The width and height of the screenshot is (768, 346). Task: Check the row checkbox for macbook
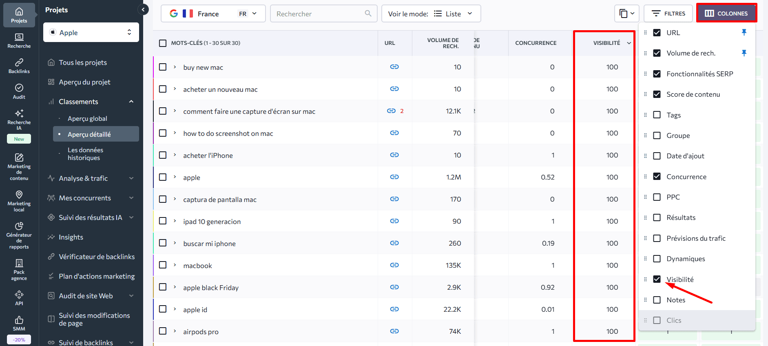click(x=163, y=265)
